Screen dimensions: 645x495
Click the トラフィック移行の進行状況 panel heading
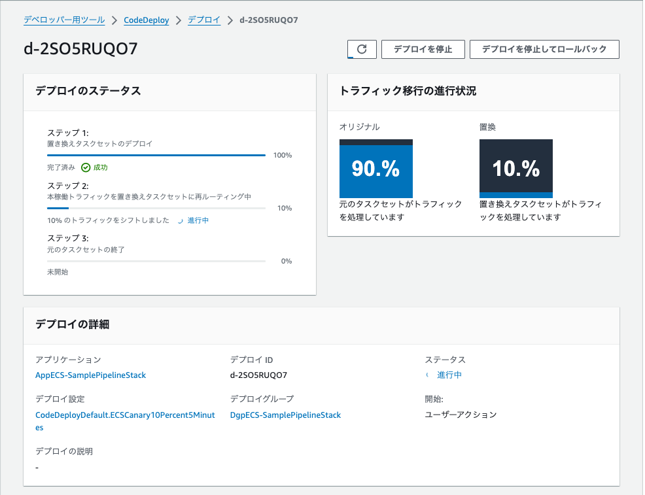(x=408, y=91)
